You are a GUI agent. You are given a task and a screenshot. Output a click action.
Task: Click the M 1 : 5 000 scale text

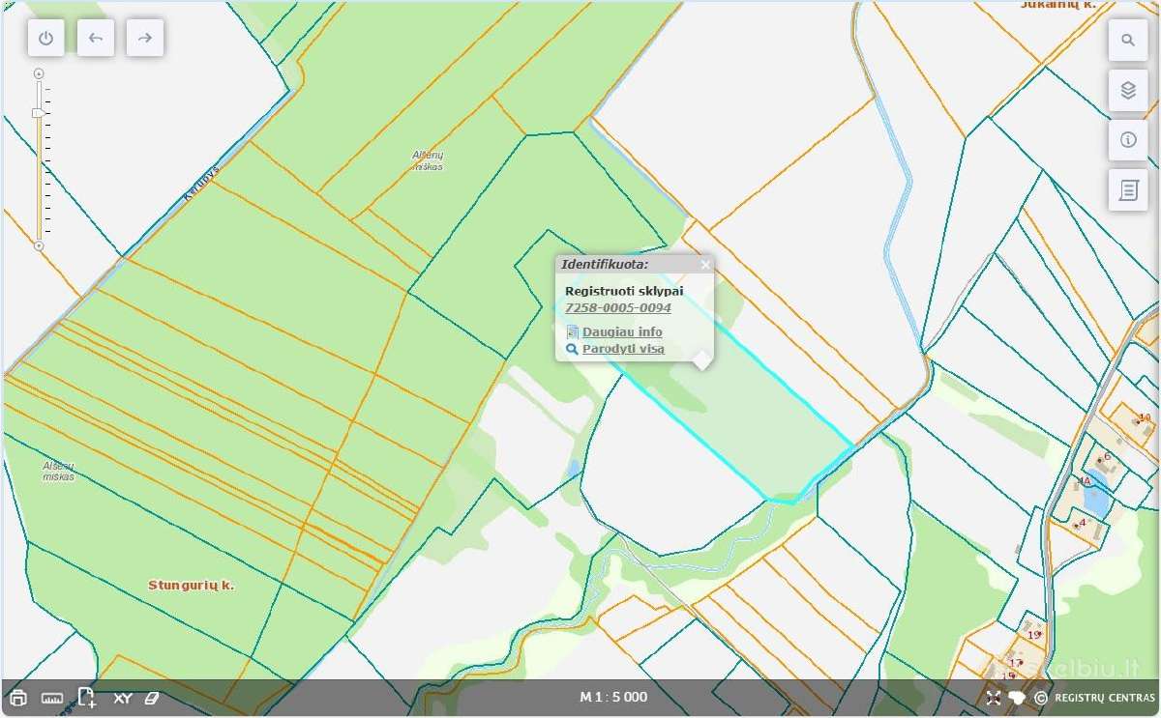pyautogui.click(x=613, y=697)
